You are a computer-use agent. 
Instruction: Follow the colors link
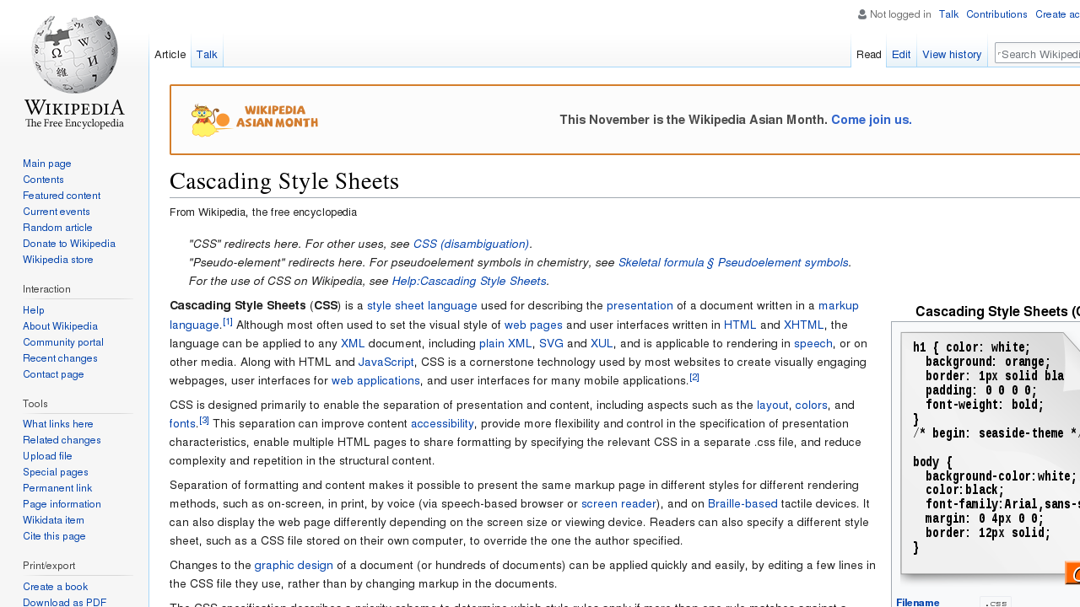(x=812, y=405)
